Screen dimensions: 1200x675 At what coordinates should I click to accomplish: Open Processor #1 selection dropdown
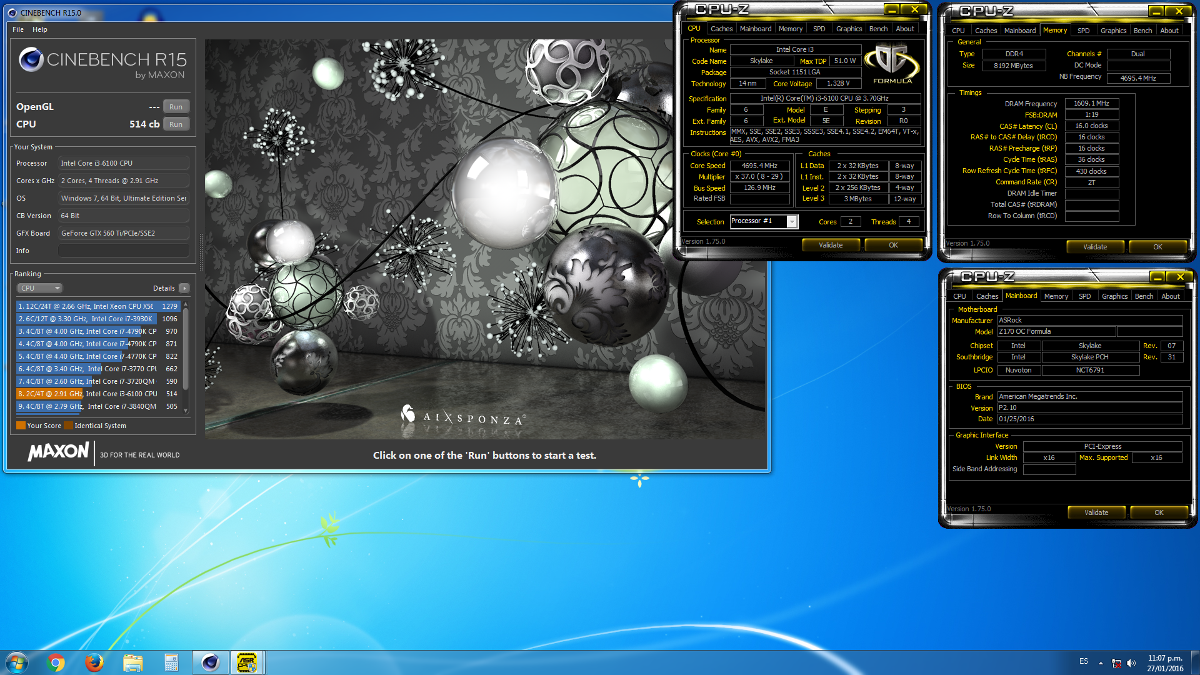[764, 221]
